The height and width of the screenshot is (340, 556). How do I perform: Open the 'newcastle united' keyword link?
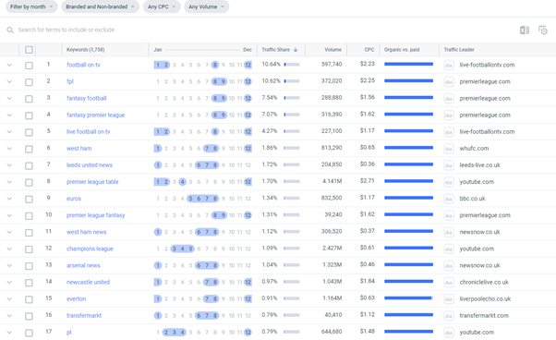click(x=89, y=282)
